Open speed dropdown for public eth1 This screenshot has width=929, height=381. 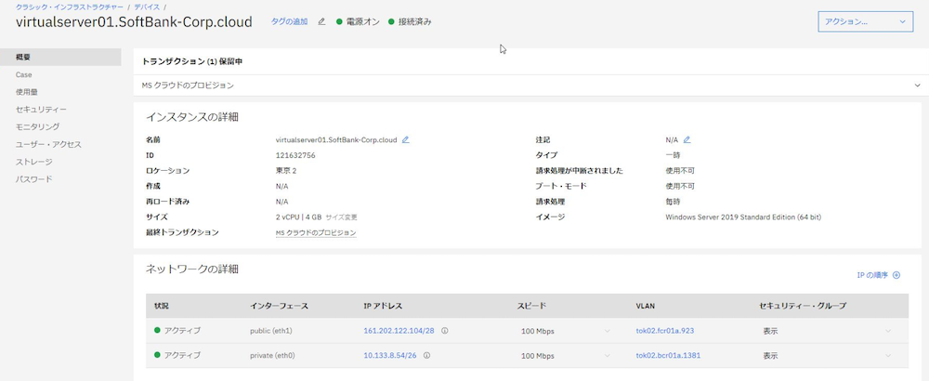tap(608, 330)
